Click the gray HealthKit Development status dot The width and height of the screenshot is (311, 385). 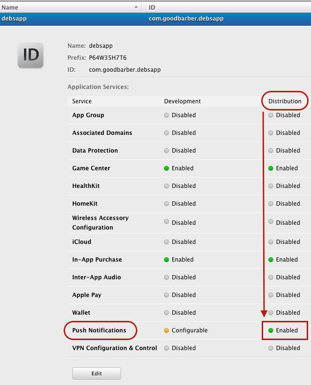pos(167,186)
